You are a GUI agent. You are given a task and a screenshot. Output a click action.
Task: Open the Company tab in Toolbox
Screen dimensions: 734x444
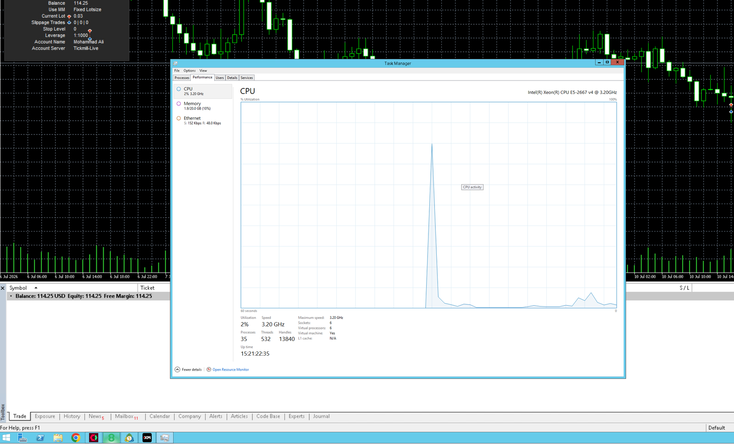coord(189,417)
